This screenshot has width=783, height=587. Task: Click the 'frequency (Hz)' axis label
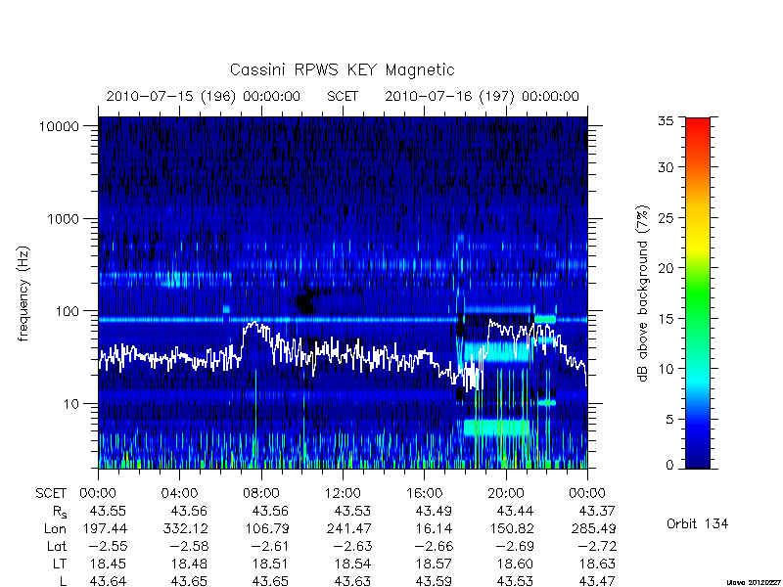pyautogui.click(x=23, y=293)
